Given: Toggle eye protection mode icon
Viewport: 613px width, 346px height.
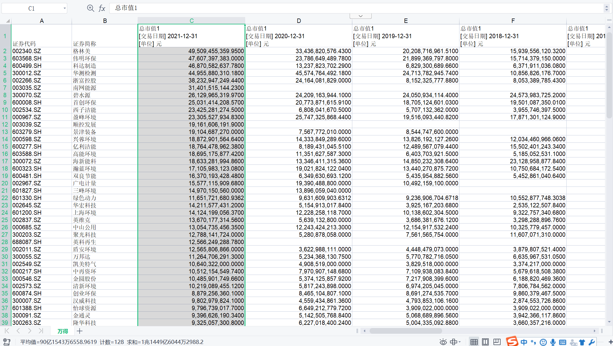Looking at the screenshot, I should (443, 342).
